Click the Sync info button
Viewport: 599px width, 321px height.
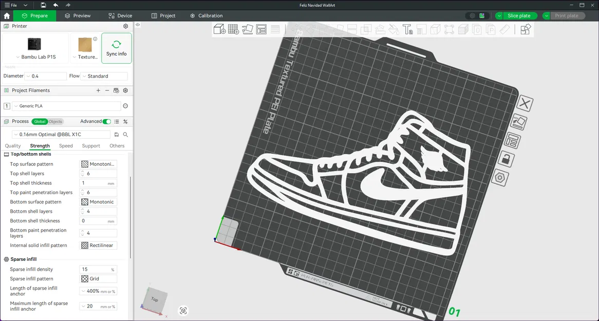click(x=116, y=48)
